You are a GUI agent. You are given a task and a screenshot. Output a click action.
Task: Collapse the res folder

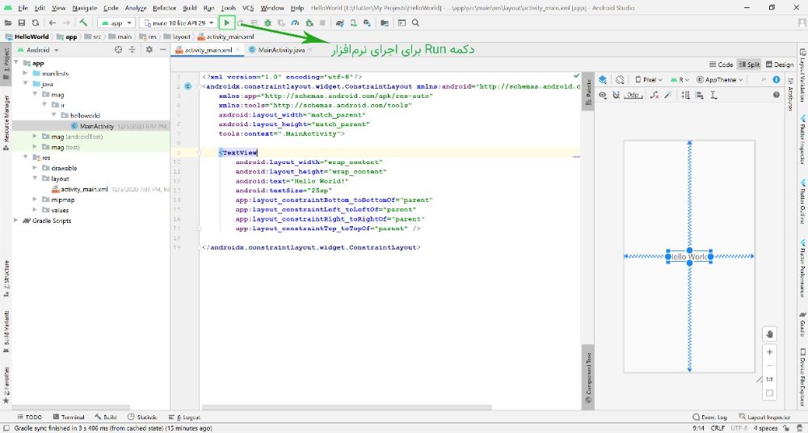25,158
